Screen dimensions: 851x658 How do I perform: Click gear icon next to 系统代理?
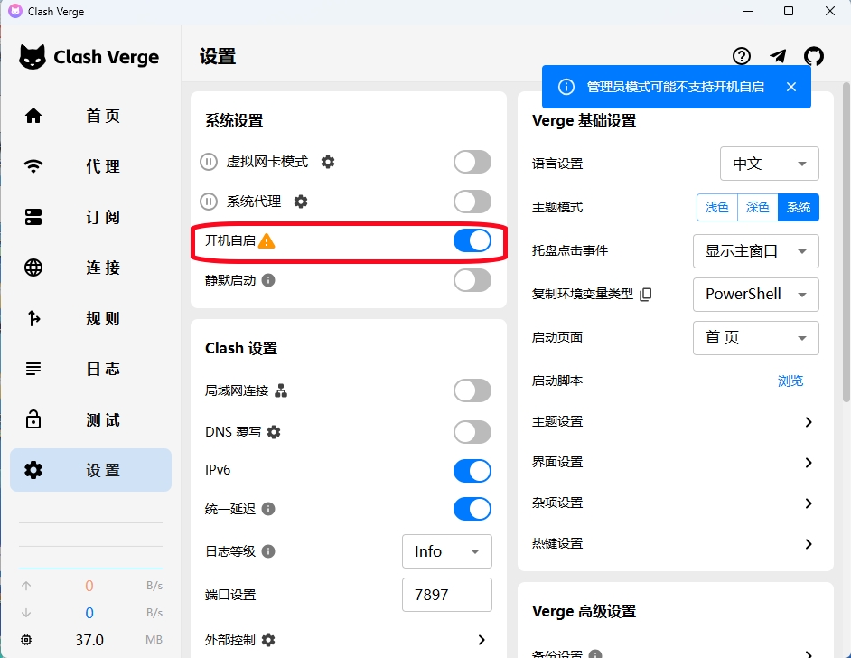tap(301, 202)
